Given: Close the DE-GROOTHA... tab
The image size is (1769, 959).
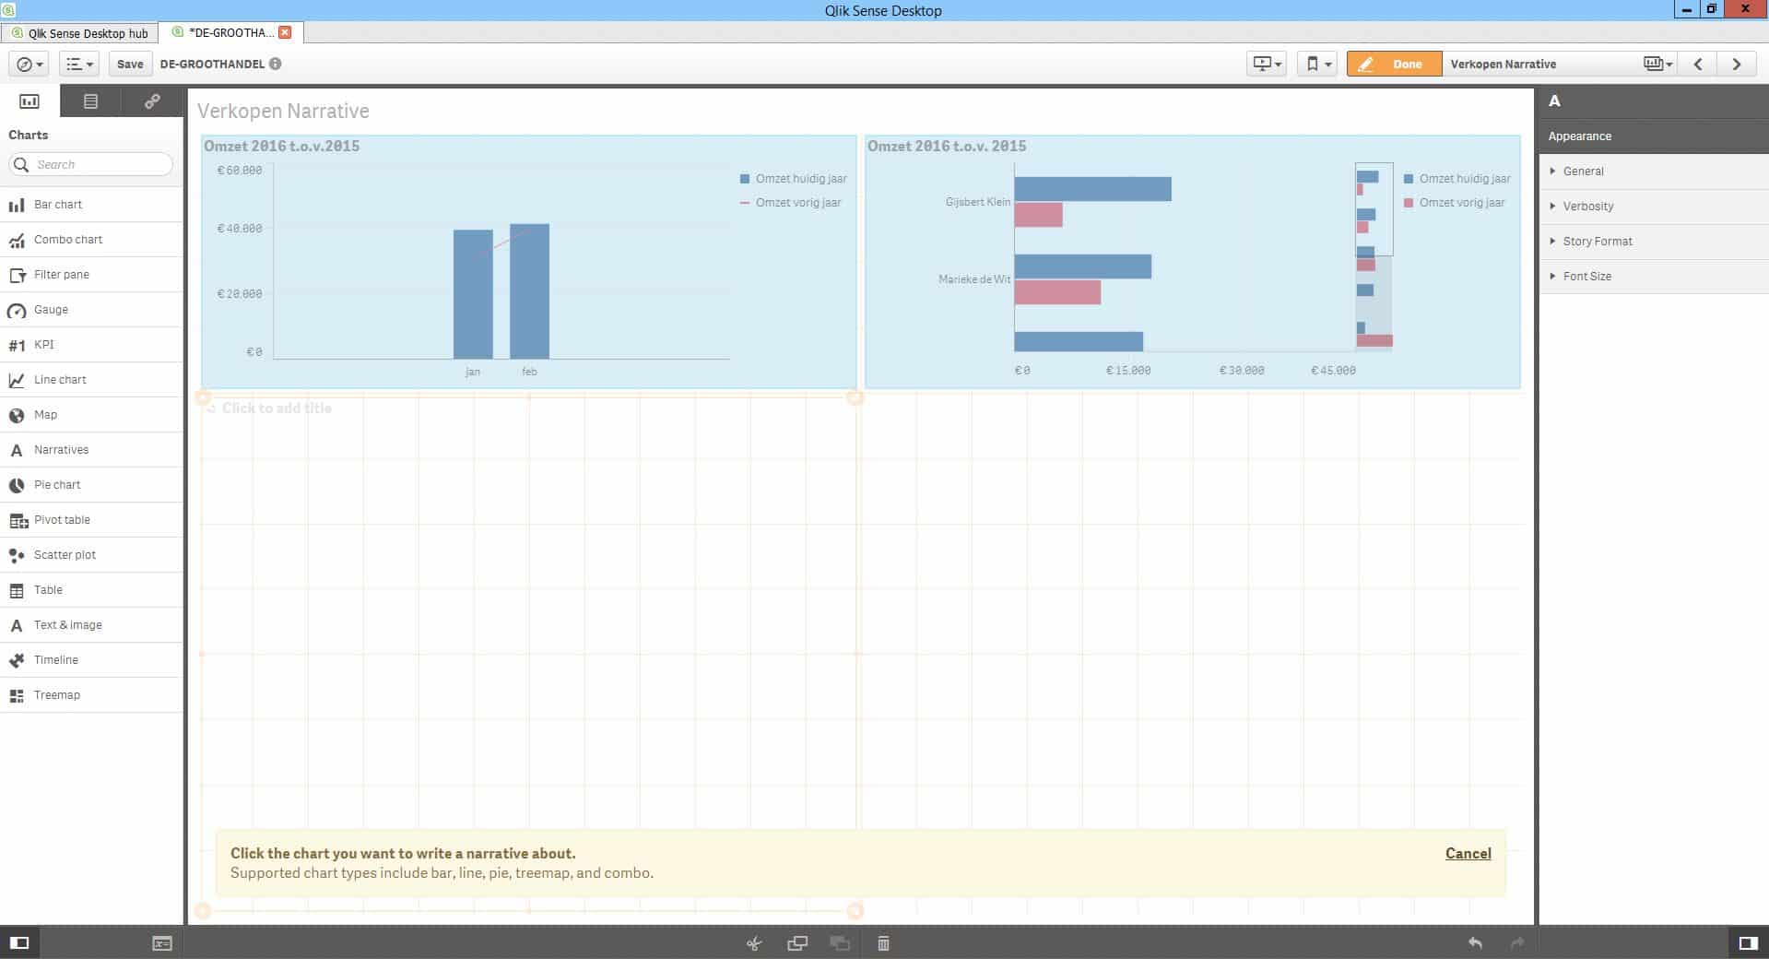Looking at the screenshot, I should (x=285, y=32).
